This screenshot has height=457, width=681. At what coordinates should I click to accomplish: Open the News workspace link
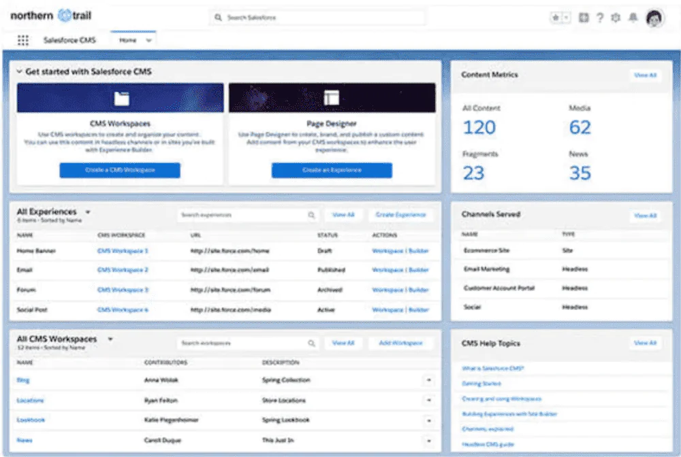point(25,440)
